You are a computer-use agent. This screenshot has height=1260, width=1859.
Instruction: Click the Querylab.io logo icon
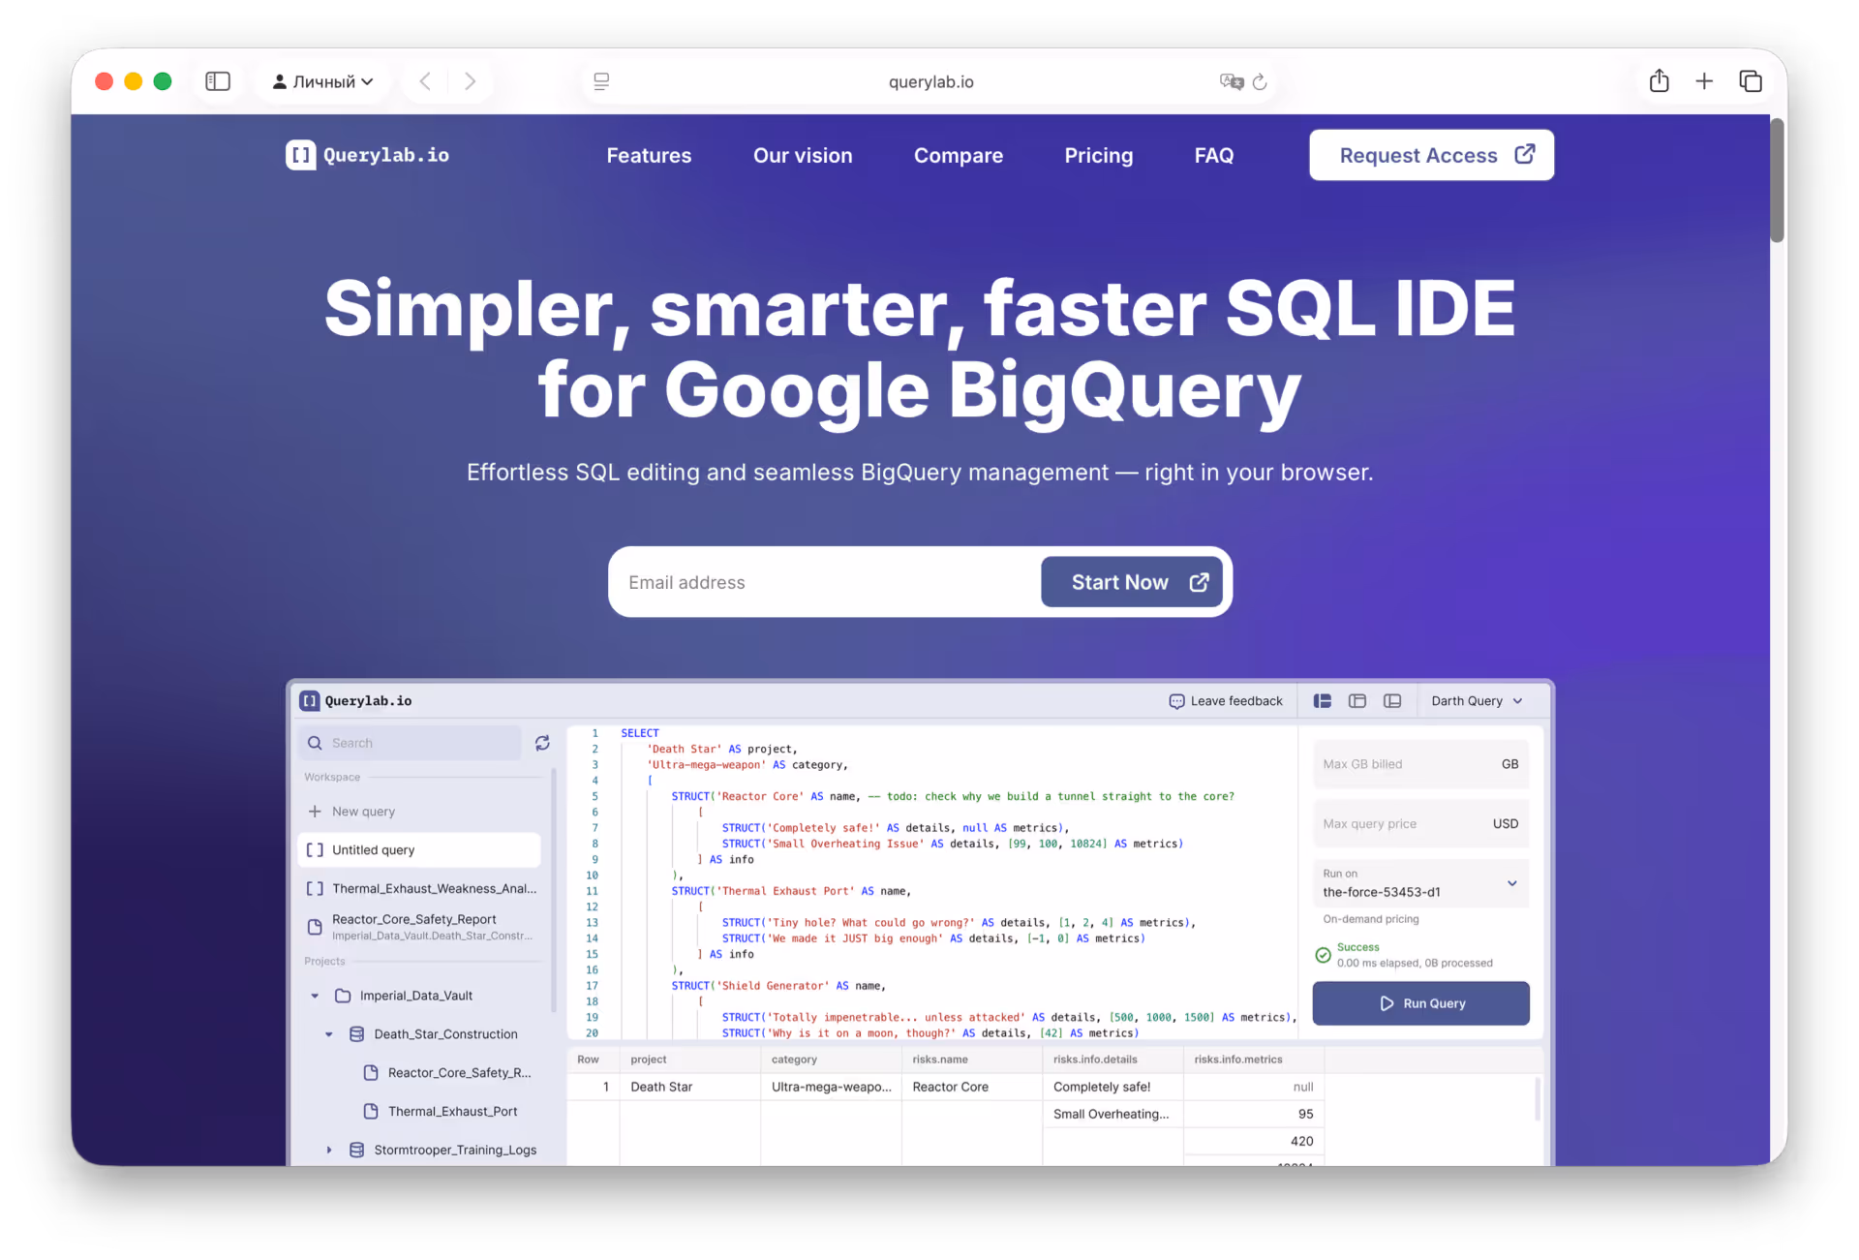coord(300,155)
